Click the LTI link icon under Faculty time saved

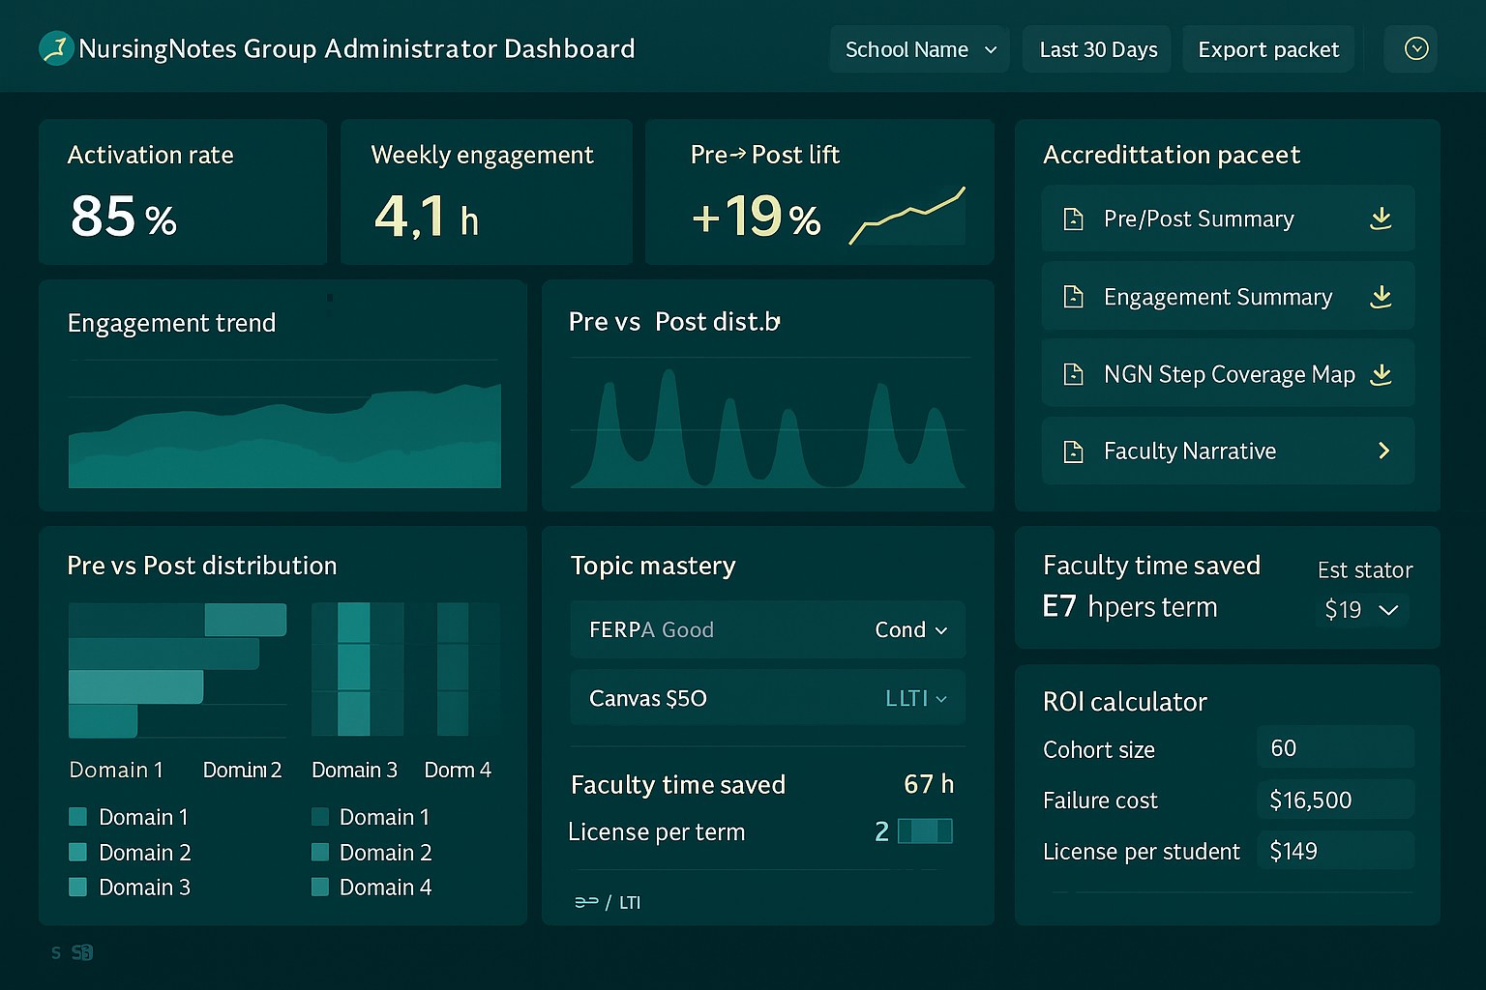pos(588,902)
